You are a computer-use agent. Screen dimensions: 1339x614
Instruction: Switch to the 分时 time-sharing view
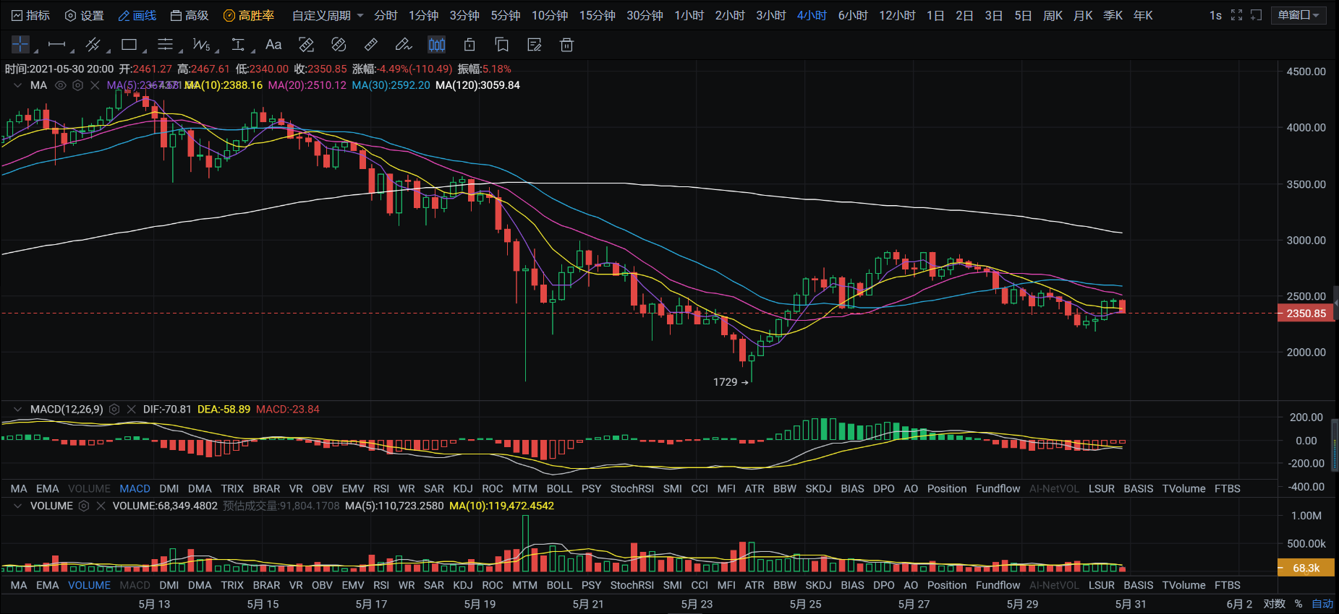tap(386, 15)
